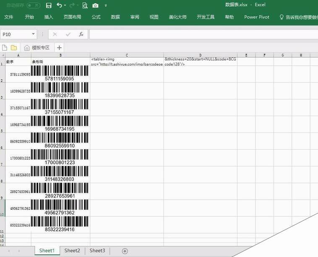Click cell C1 containing <table><img text
318x257 pixels.
point(127,62)
